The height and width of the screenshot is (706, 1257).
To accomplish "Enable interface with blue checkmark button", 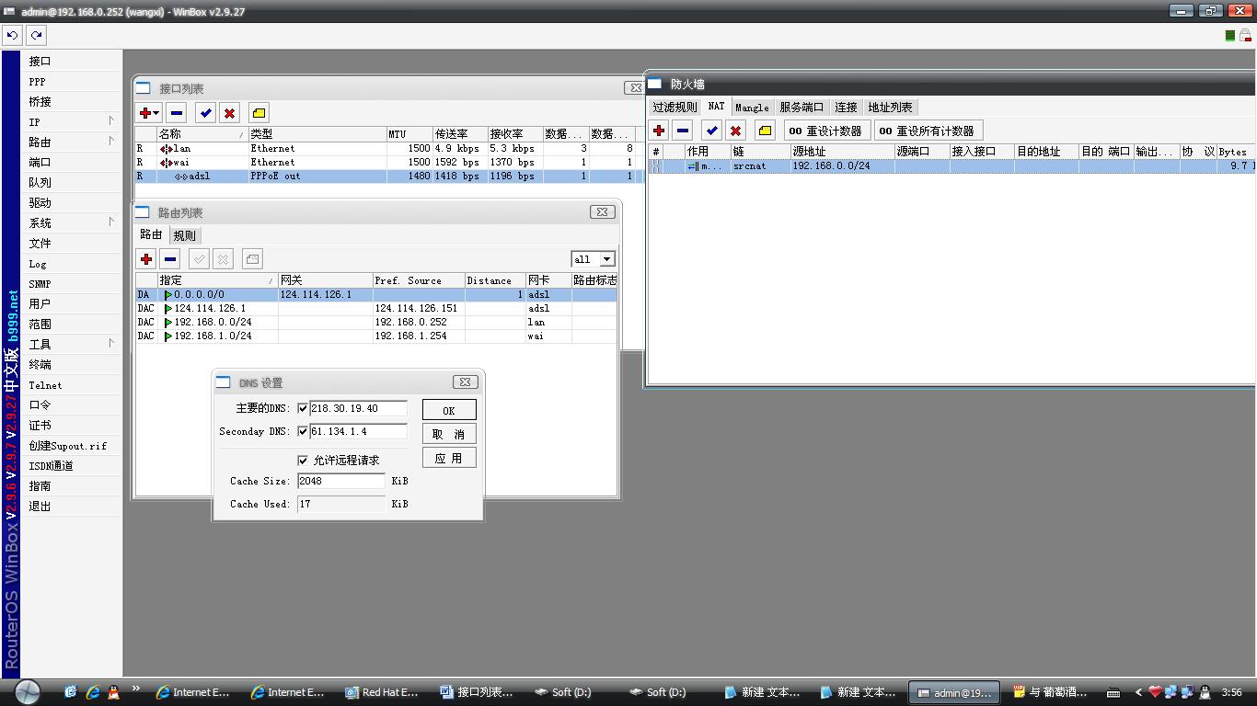I will pos(205,113).
